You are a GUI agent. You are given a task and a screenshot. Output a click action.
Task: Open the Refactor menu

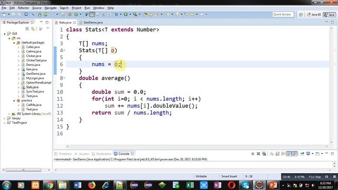pyautogui.click(x=23, y=8)
